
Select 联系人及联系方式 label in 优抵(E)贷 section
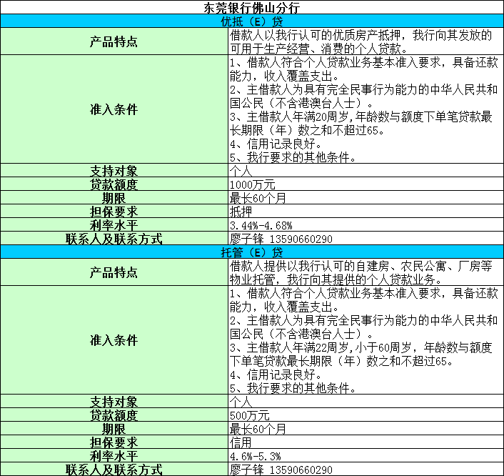(114, 238)
